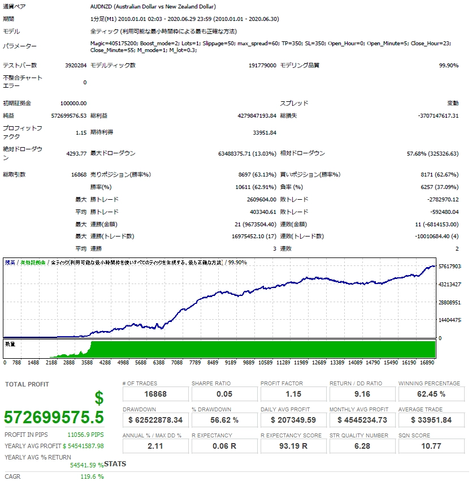Click the Average Trade value box
The image size is (472, 481).
[x=431, y=420]
